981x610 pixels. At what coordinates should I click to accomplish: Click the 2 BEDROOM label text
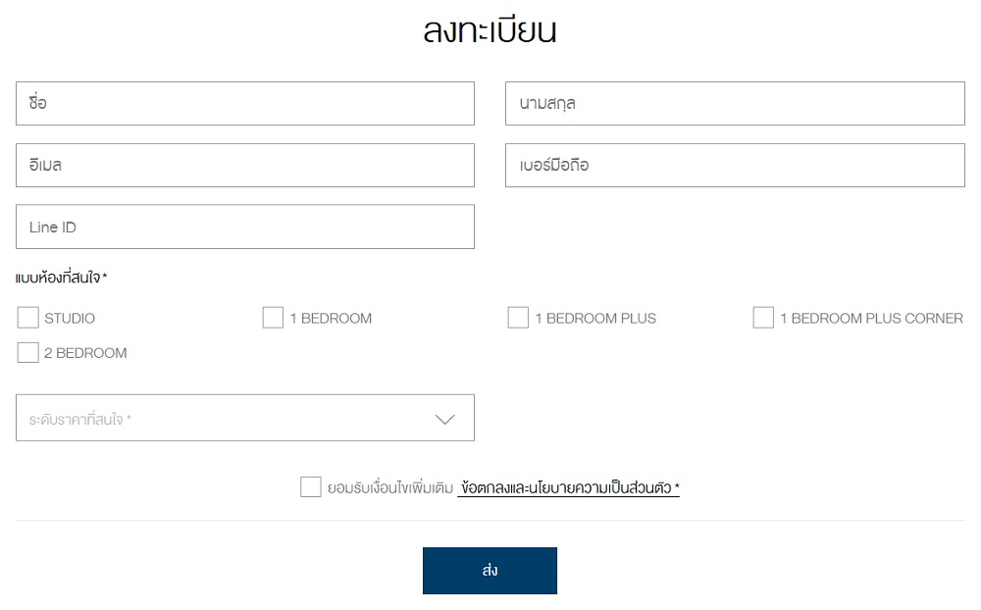85,353
